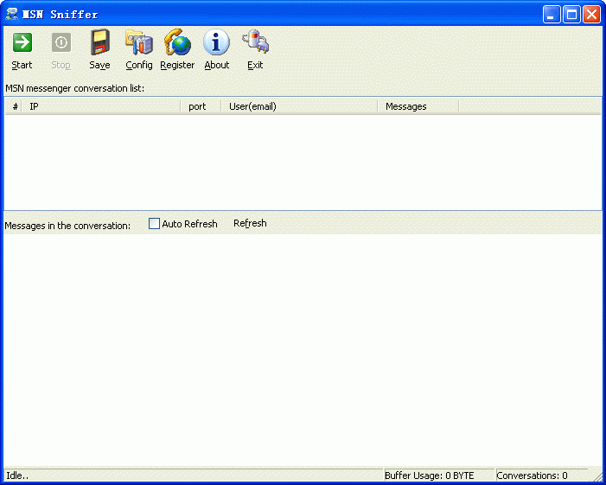Close the MSN Sniffer window

tap(591, 15)
